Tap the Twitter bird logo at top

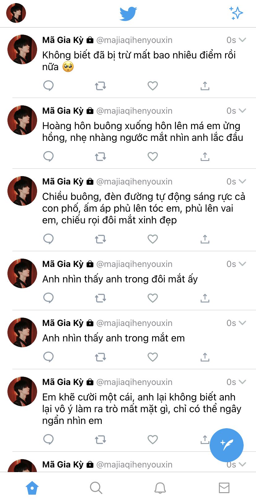click(x=128, y=14)
